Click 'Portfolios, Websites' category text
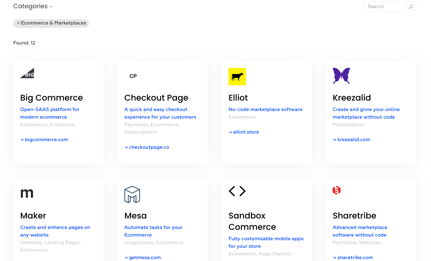Viewport: 431px width, 261px height. [x=357, y=243]
